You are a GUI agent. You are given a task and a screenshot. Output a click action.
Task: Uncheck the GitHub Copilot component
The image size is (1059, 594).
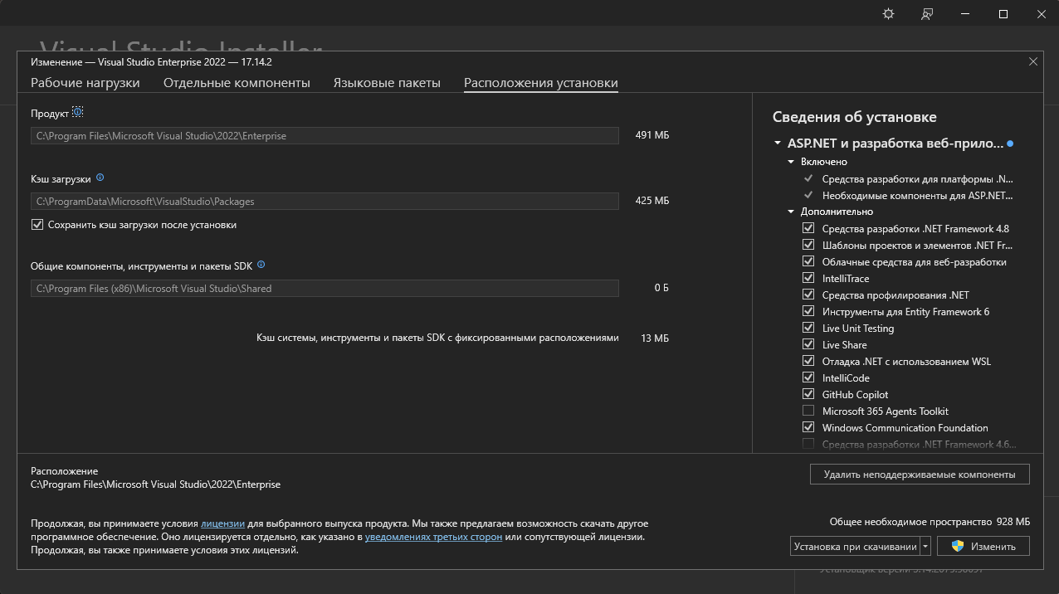[808, 395]
